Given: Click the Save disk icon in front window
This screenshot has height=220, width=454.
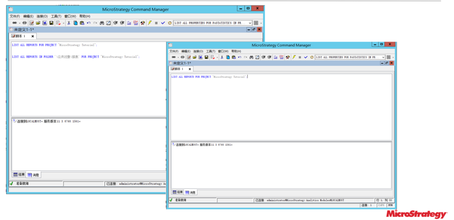Looking at the screenshot, I should click(206, 57).
